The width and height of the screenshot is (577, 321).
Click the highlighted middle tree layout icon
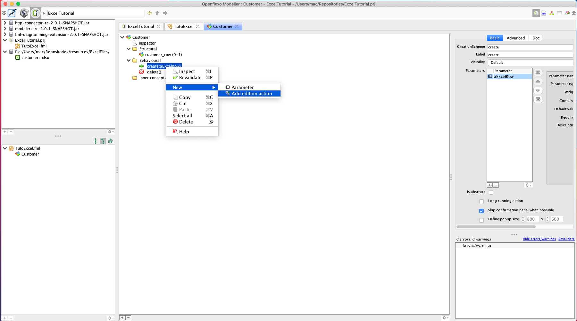coord(103,141)
